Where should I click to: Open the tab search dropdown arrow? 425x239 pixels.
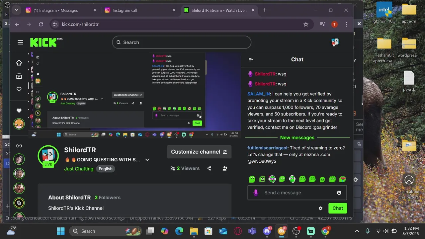tap(16, 10)
